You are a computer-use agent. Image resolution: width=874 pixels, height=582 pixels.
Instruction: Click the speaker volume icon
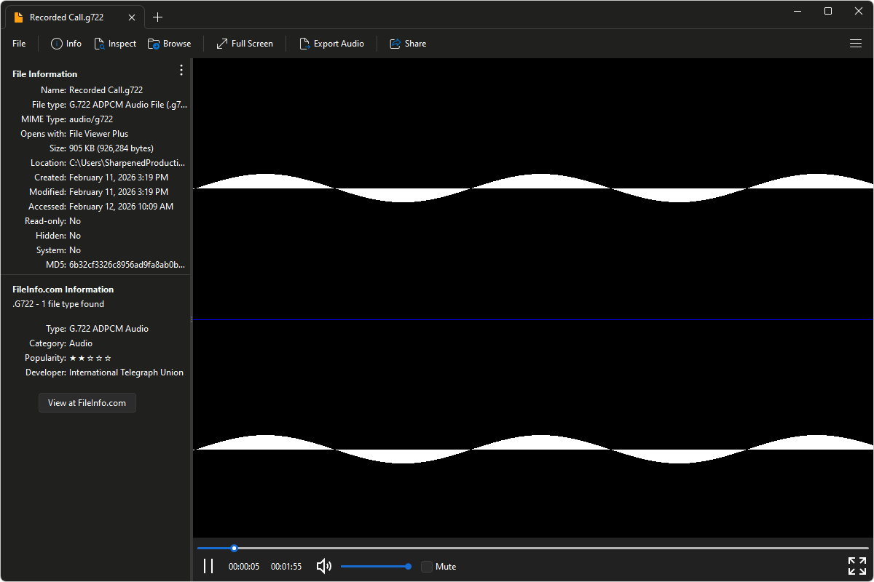(x=324, y=566)
